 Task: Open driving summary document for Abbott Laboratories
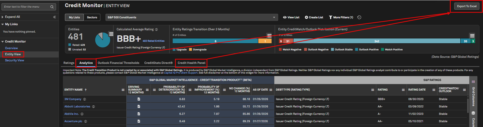click(139, 106)
